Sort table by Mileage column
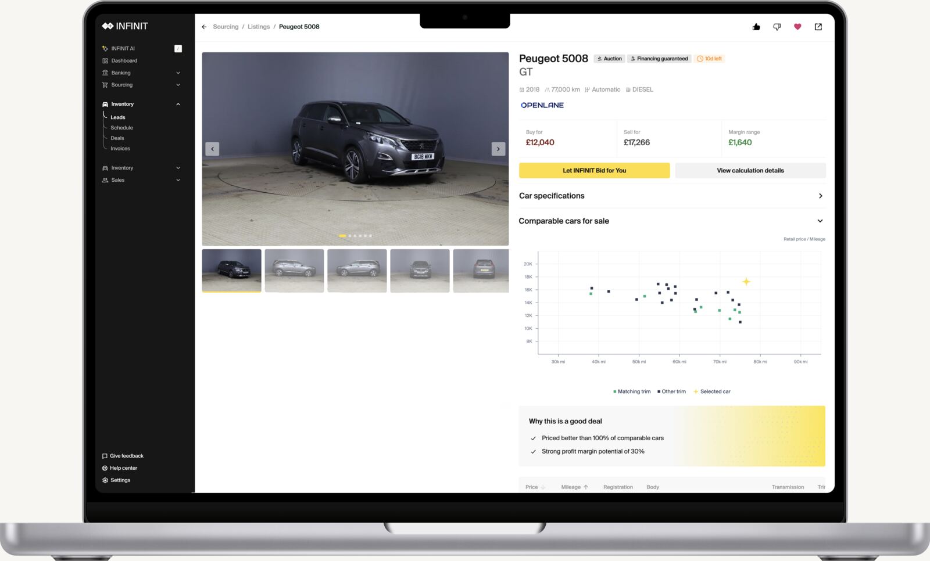Screen dimensions: 930x561 574,487
